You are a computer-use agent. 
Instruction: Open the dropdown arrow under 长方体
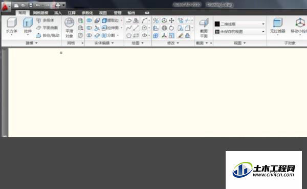click(12, 35)
